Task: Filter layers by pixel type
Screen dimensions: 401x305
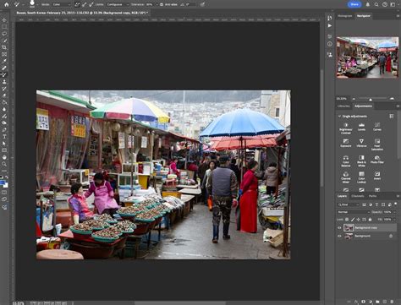Action: [x=364, y=204]
